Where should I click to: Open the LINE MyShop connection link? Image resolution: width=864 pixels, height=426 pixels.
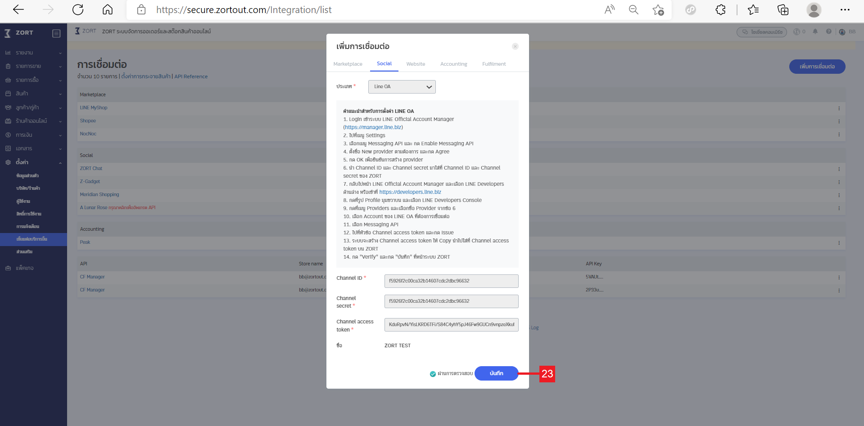pyautogui.click(x=94, y=108)
